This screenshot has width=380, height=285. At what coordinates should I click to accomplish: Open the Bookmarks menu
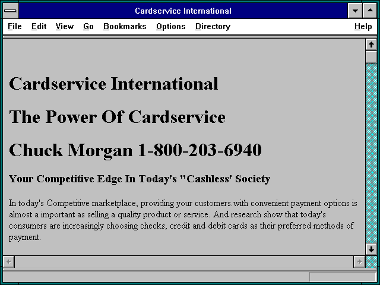pos(125,26)
